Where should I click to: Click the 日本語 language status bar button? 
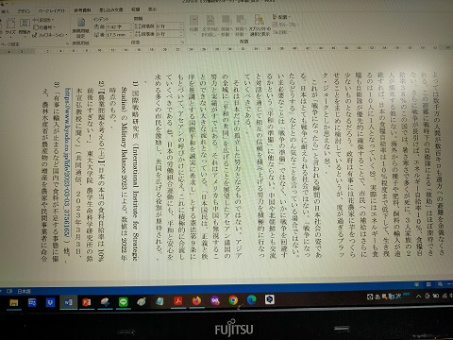point(24,291)
